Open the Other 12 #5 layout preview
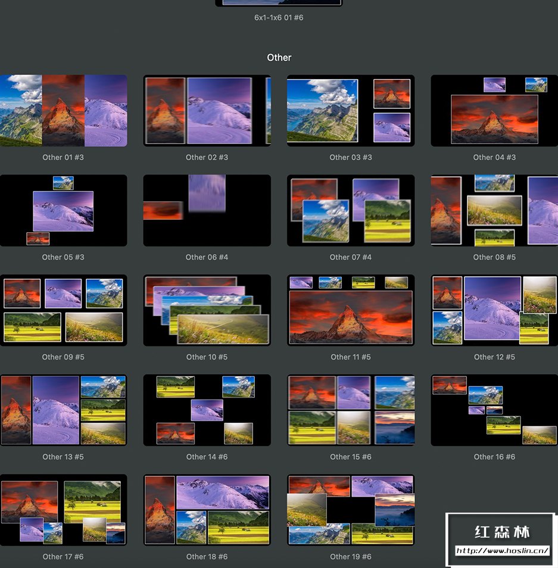The width and height of the screenshot is (558, 568). (x=494, y=310)
